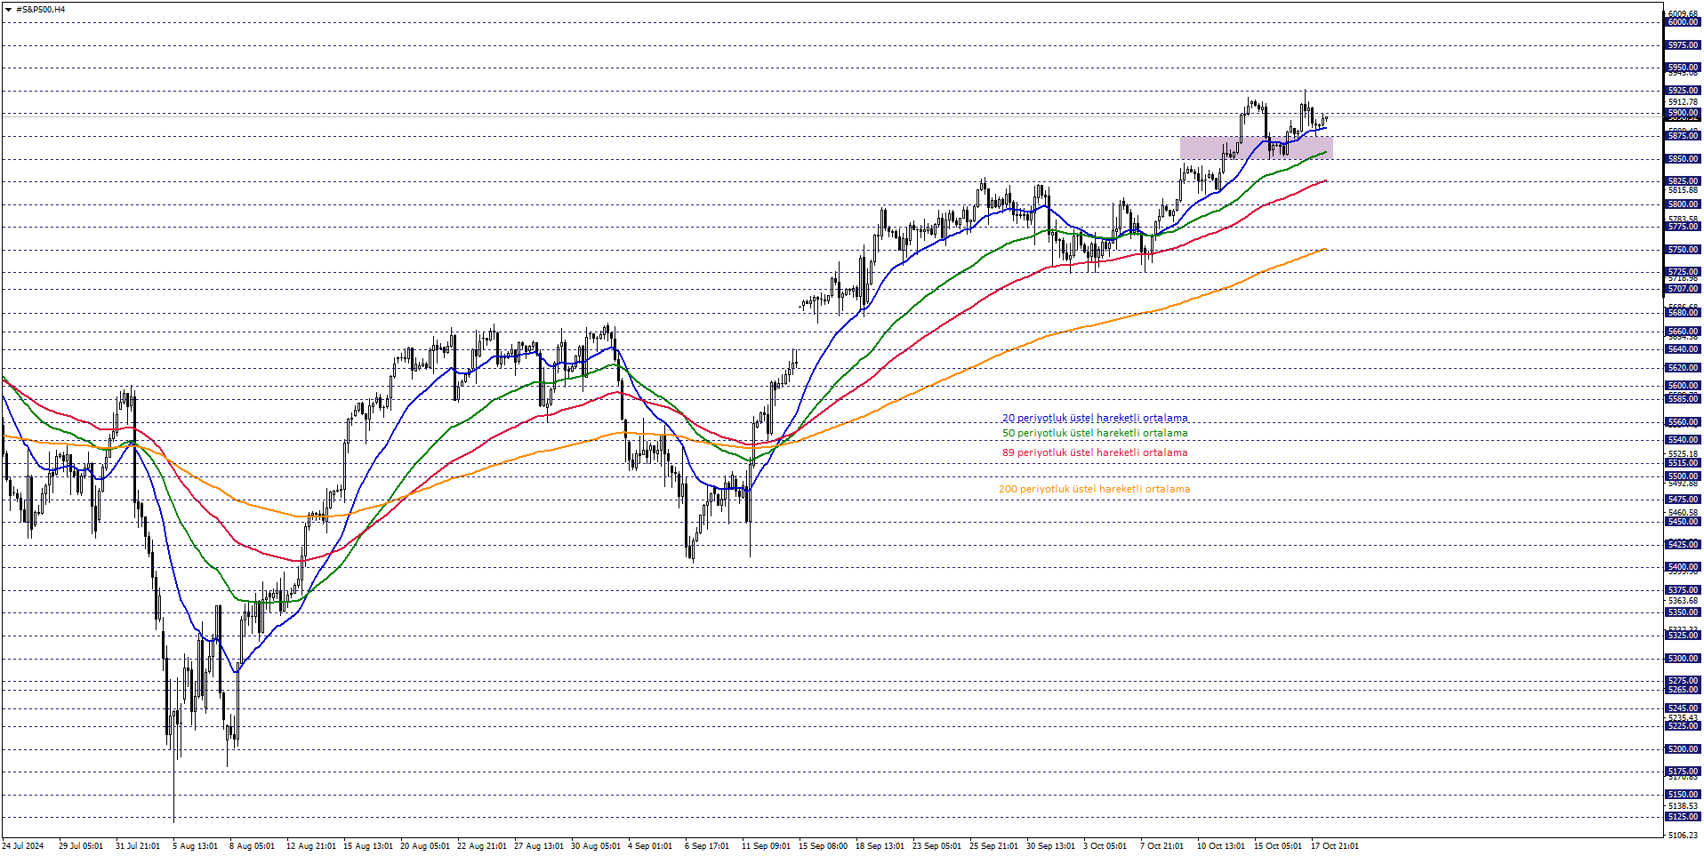Click the 5585.00 price level label

point(1683,399)
